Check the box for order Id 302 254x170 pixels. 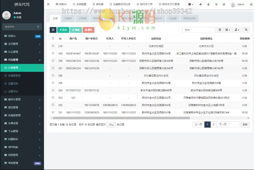pos(53,105)
